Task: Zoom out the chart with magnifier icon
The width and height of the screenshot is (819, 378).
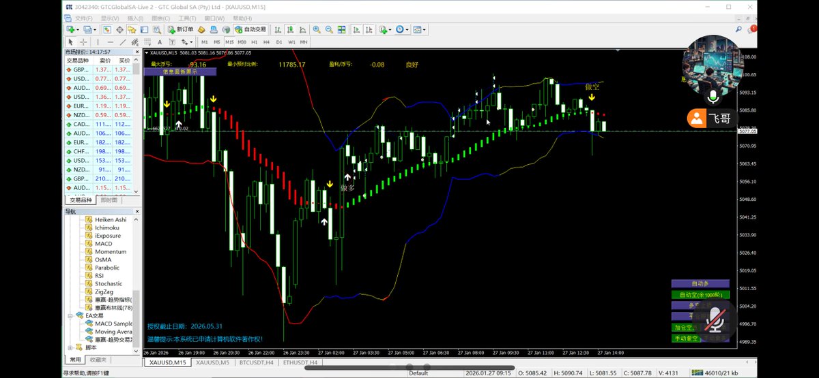Action: tap(330, 29)
